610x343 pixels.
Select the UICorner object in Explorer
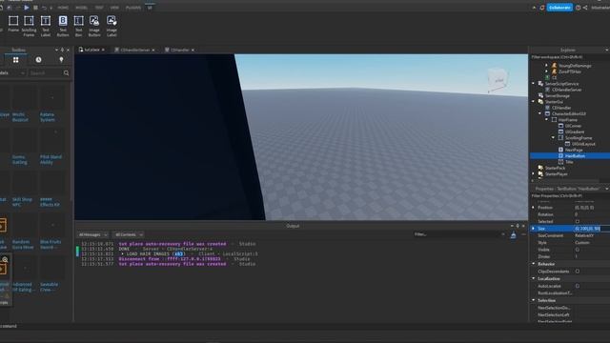pos(573,126)
